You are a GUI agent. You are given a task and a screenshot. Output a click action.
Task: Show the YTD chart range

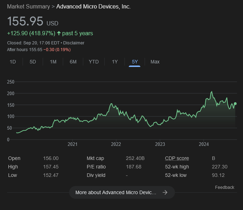point(93,62)
